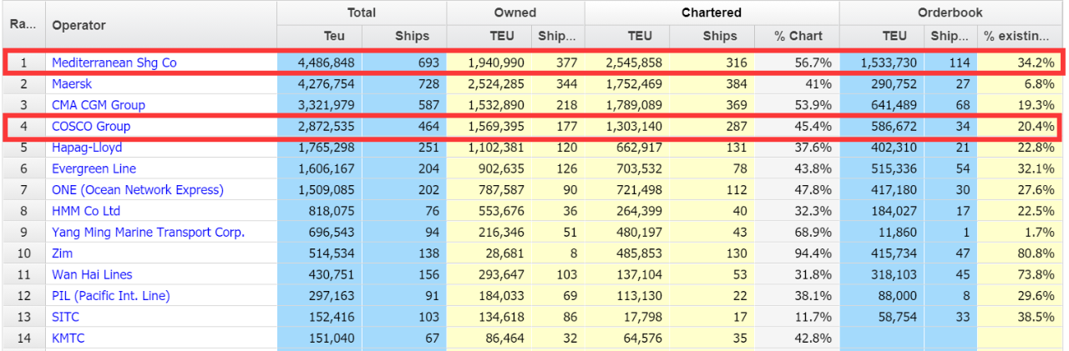Screen dimensions: 1069x351
Task: Sort by the Operator column header
Action: [x=161, y=25]
